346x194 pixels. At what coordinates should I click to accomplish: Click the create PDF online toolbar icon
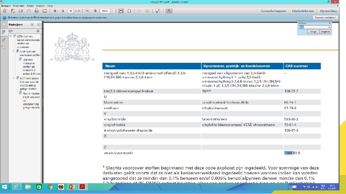pos(5,11)
